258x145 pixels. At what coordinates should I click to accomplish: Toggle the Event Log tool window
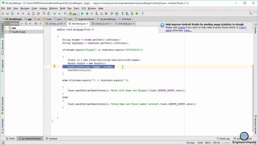pyautogui.click(x=223, y=139)
